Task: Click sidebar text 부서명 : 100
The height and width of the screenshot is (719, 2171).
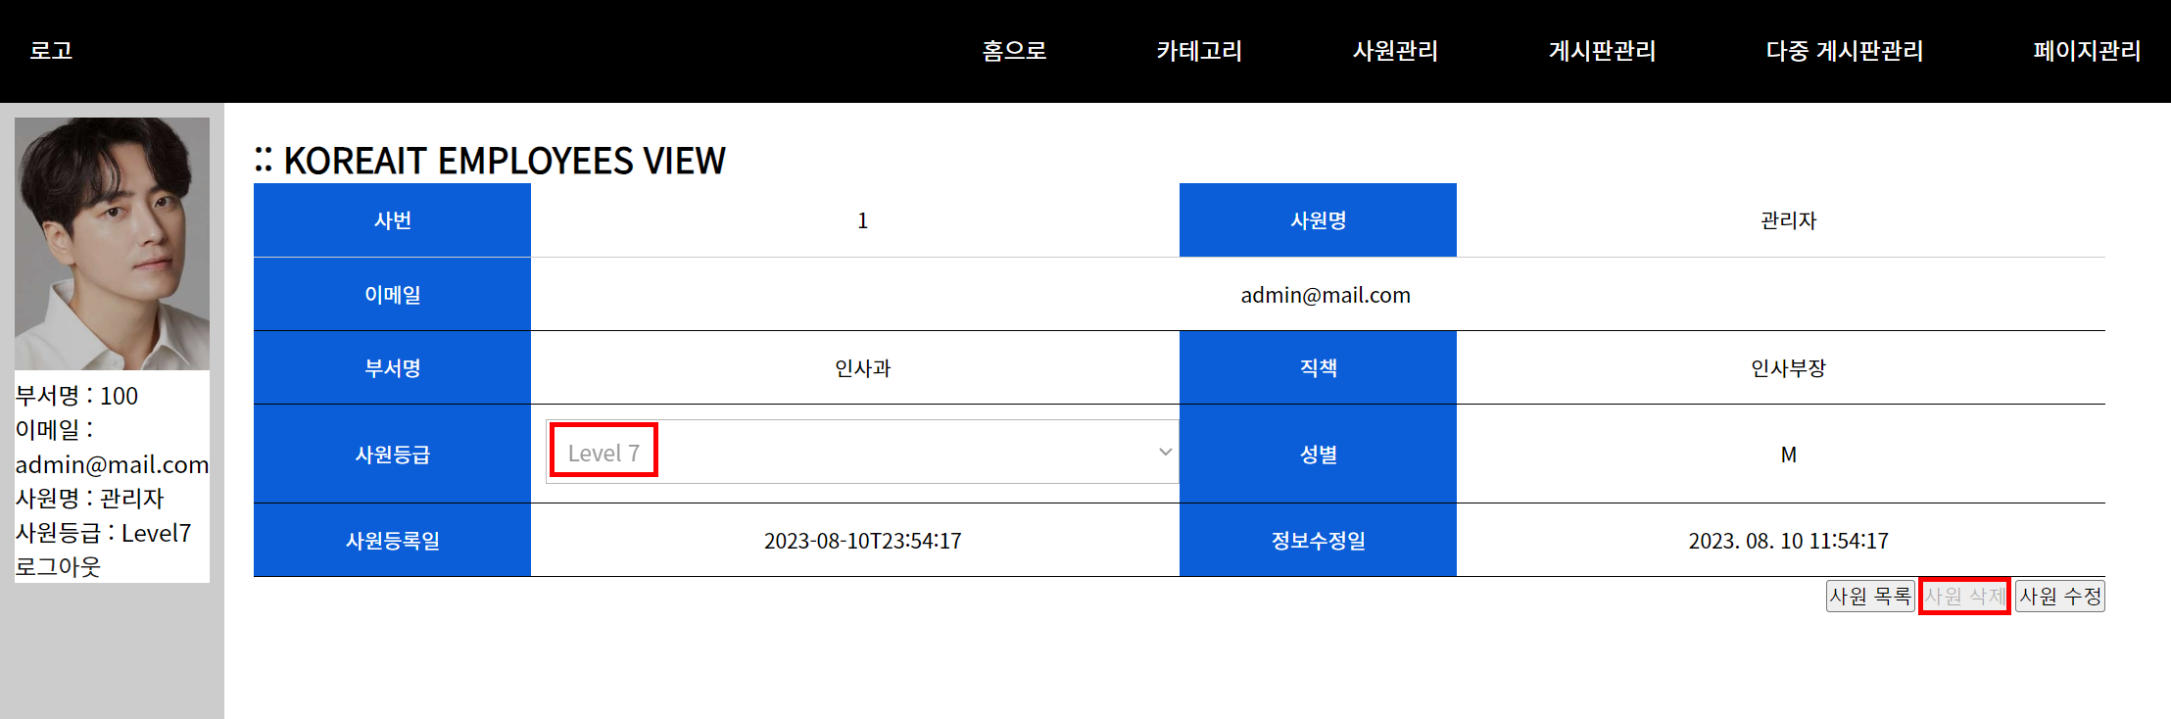Action: point(76,396)
